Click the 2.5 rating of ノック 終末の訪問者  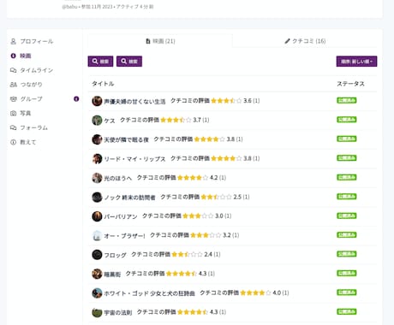click(x=216, y=197)
